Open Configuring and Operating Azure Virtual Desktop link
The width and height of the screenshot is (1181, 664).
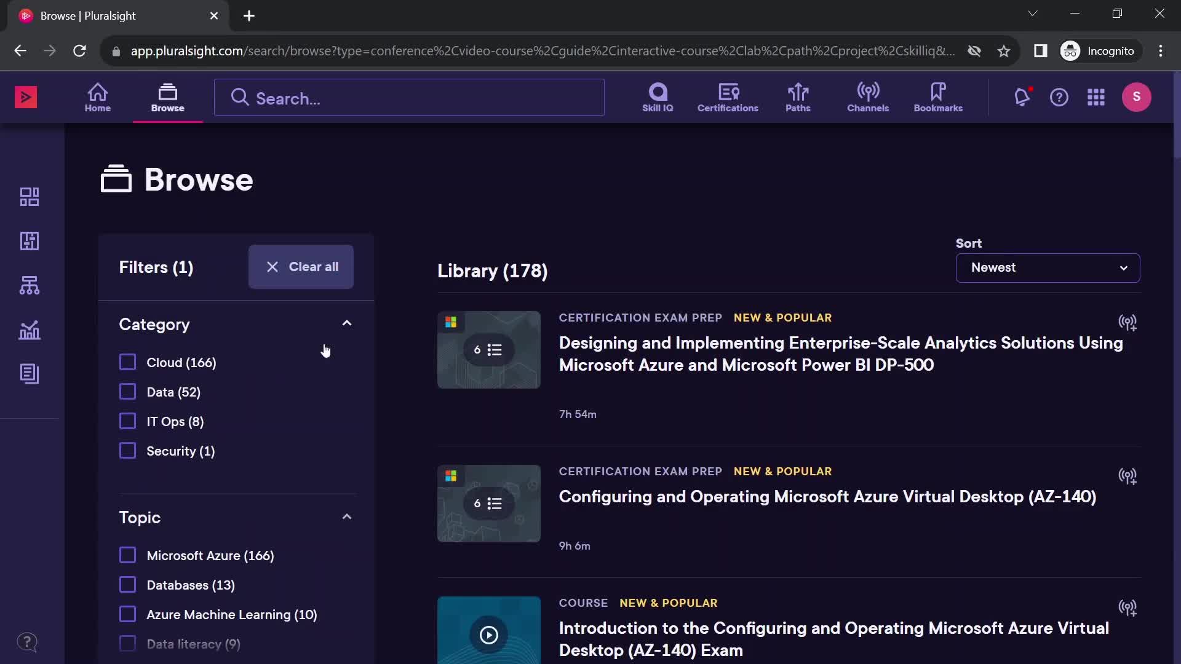827,497
